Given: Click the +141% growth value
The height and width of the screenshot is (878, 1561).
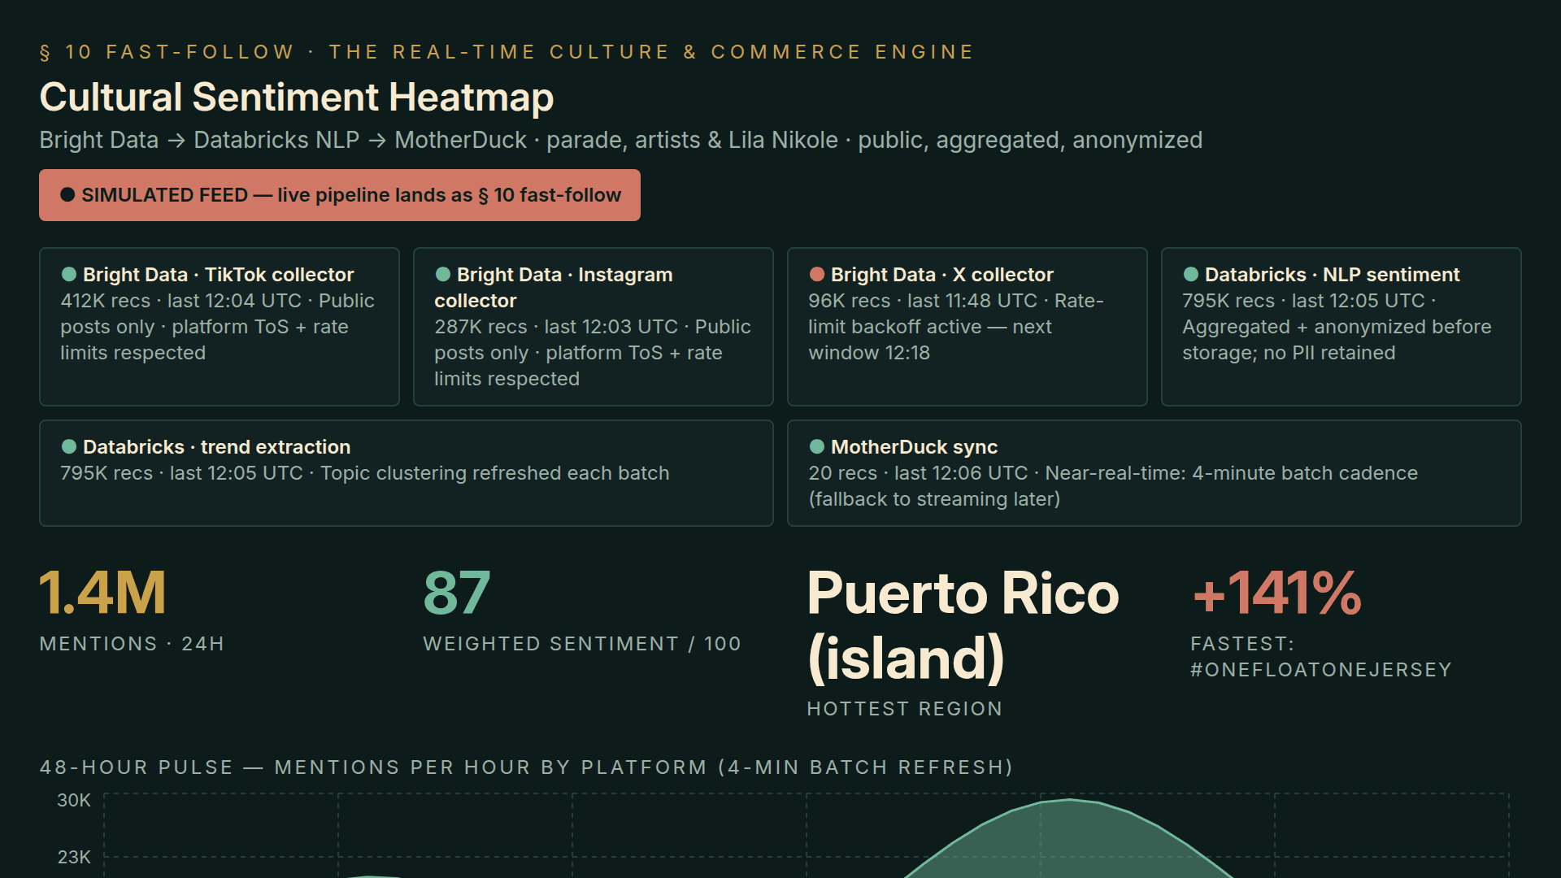Looking at the screenshot, I should tap(1276, 593).
